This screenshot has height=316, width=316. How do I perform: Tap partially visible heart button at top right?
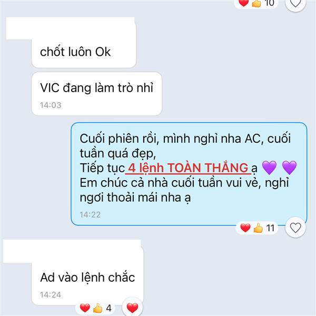coord(295,3)
